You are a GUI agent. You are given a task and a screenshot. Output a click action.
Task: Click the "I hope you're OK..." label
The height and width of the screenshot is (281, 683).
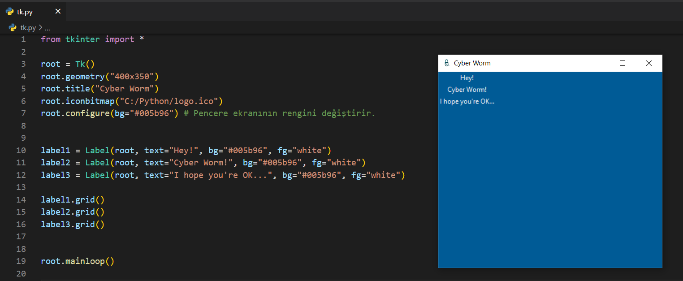tap(467, 101)
